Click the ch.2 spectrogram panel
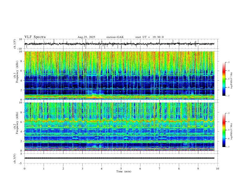 tap(119, 127)
